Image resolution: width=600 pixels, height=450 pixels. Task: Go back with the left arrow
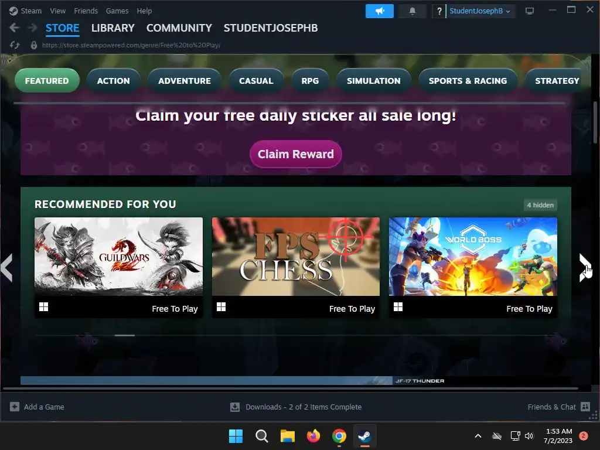tap(14, 28)
